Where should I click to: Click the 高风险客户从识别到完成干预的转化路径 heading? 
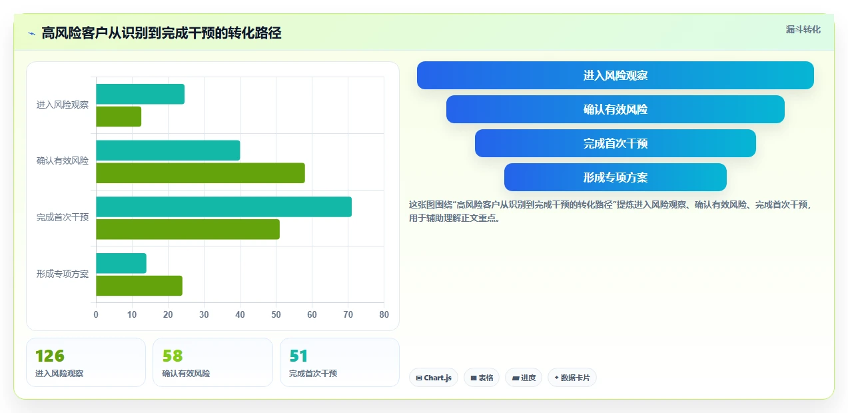(161, 33)
